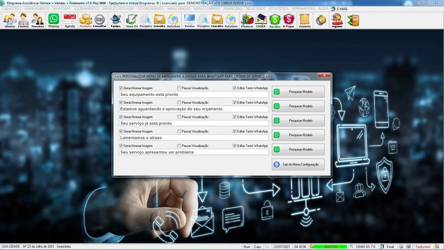The width and height of the screenshot is (444, 250).
Task: Click Pesquisar Modelo for 'Seu serviço apresentou um problema'
Action: coord(298,149)
